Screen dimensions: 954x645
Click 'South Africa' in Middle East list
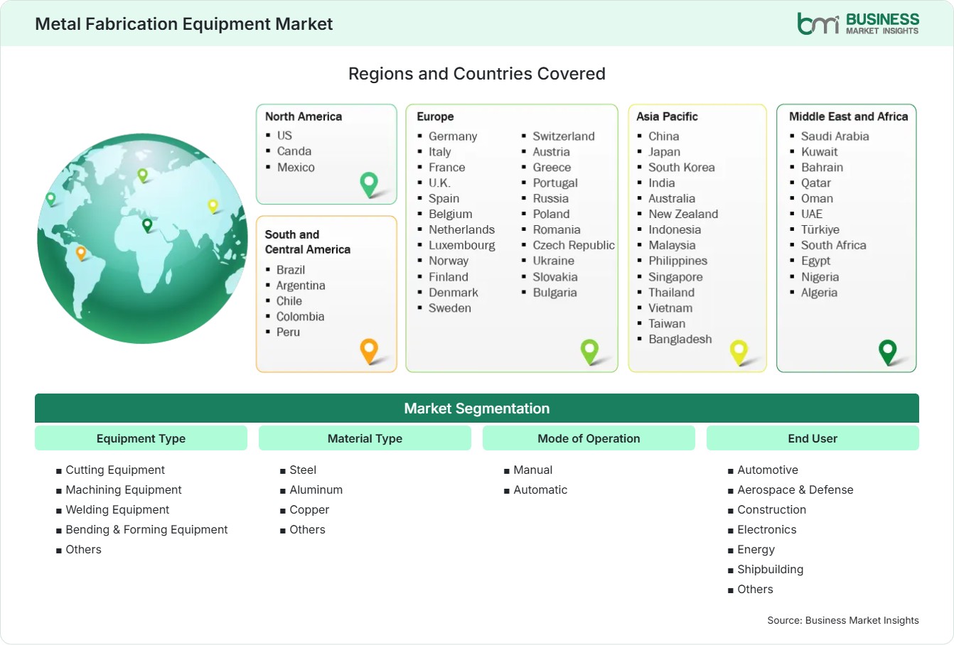point(834,246)
